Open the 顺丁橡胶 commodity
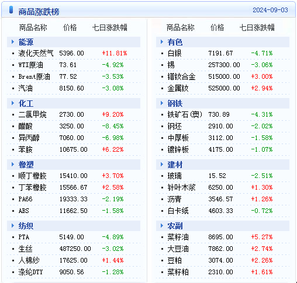This screenshot has height=283, width=297. tap(33, 176)
